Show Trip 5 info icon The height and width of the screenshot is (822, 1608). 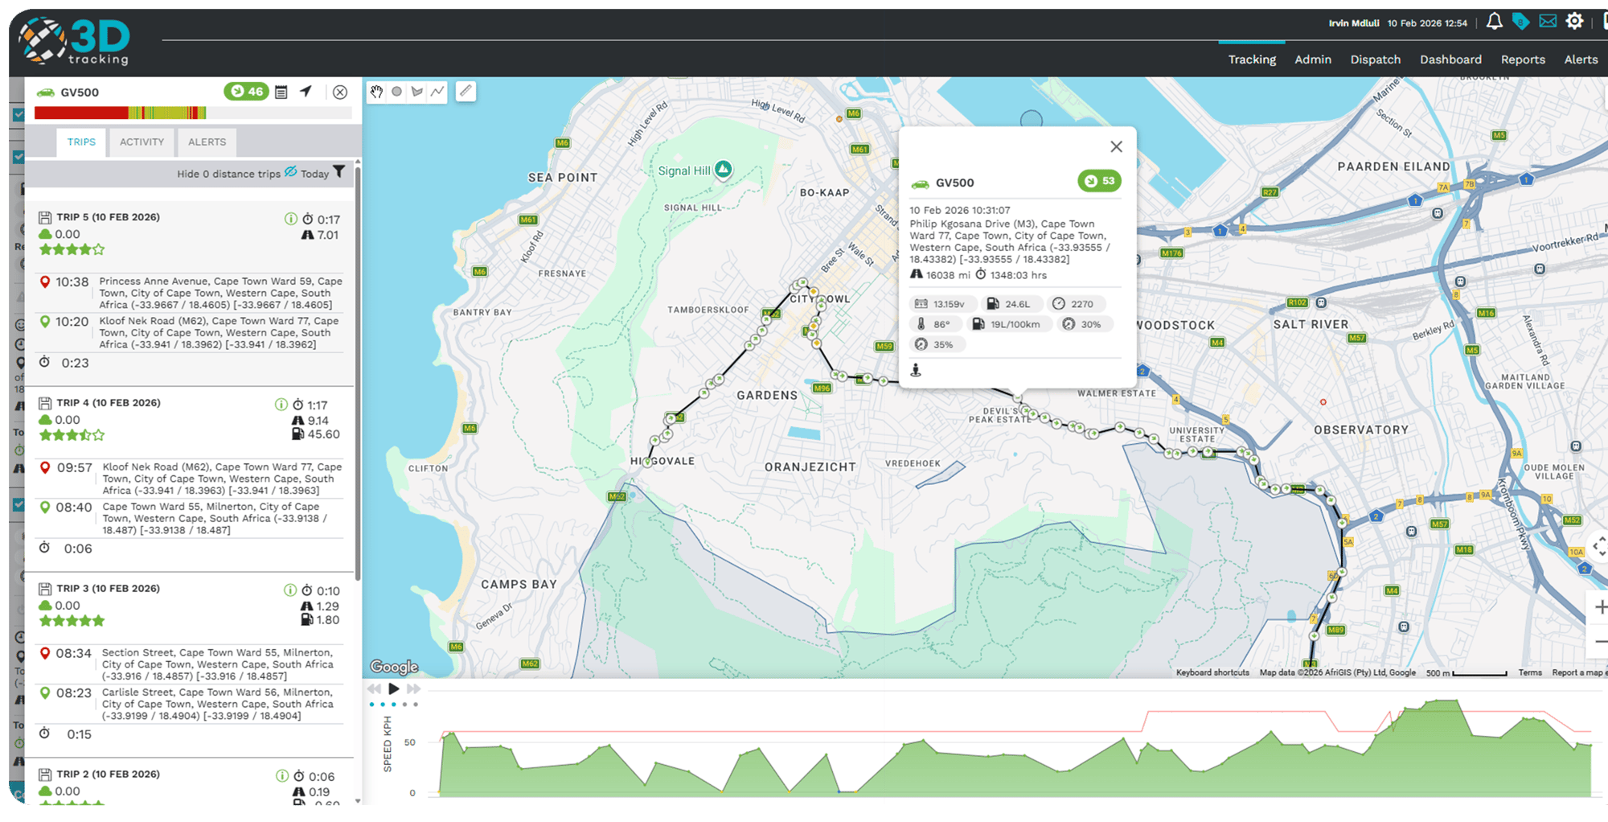[x=291, y=219]
